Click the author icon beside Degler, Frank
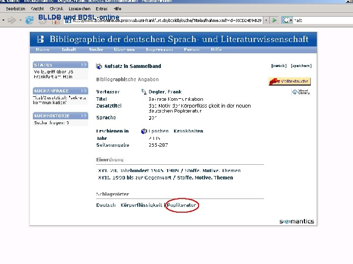The width and height of the screenshot is (353, 264). [x=144, y=92]
